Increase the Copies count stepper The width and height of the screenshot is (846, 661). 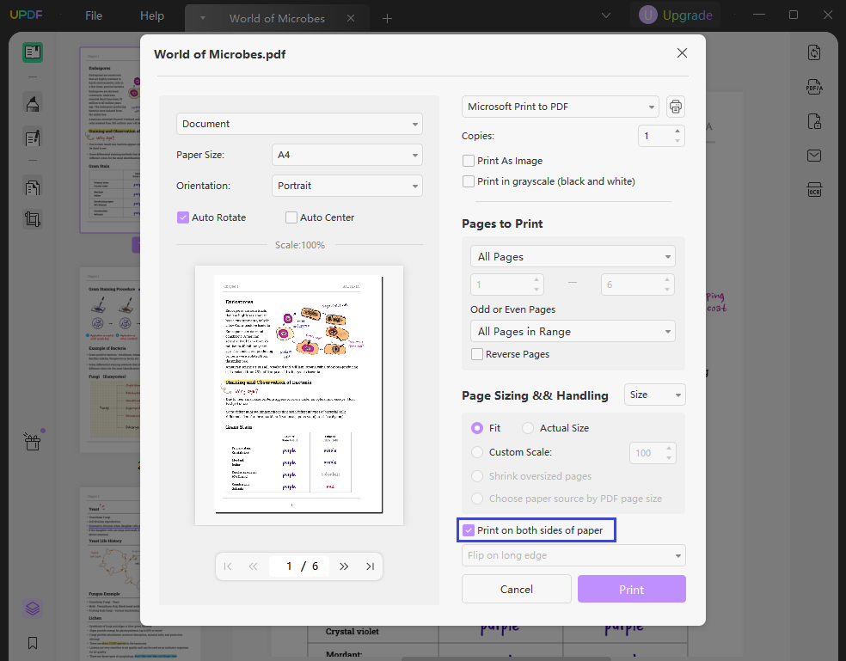(677, 132)
